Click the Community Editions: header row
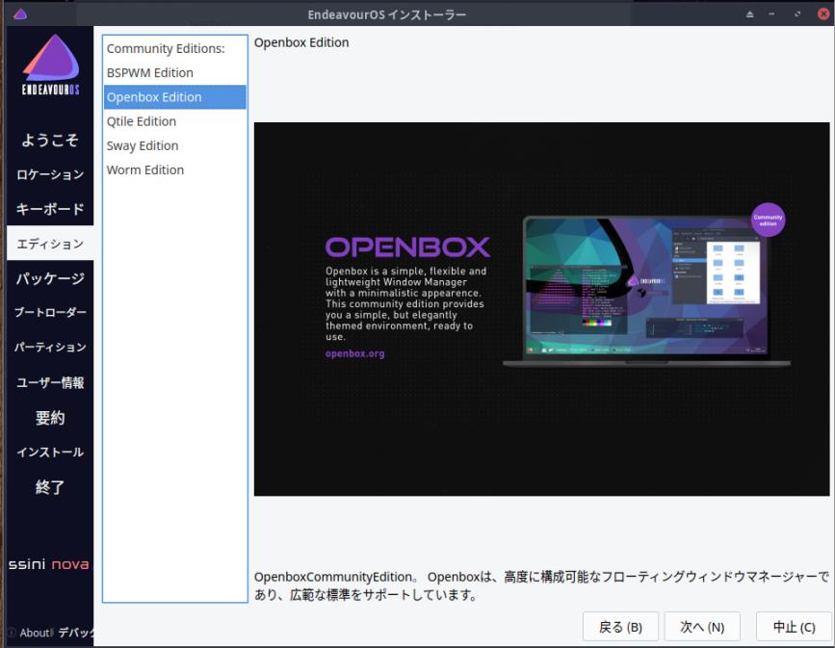Screen dimensions: 835x648 174,48
